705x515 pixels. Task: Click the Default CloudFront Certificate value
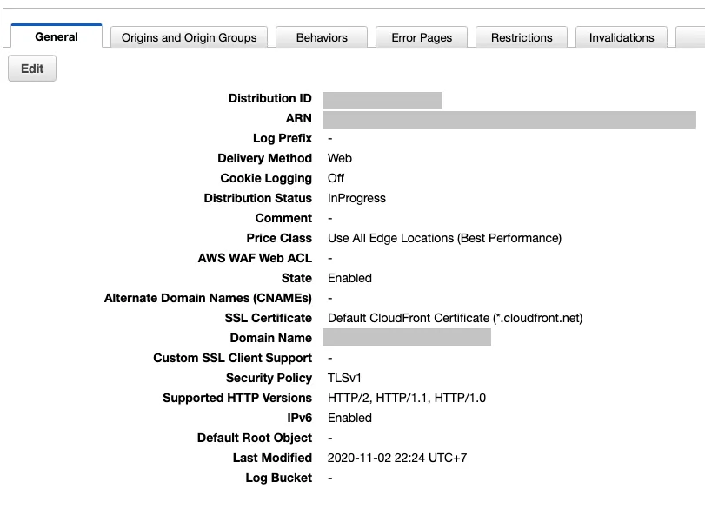[x=455, y=318]
